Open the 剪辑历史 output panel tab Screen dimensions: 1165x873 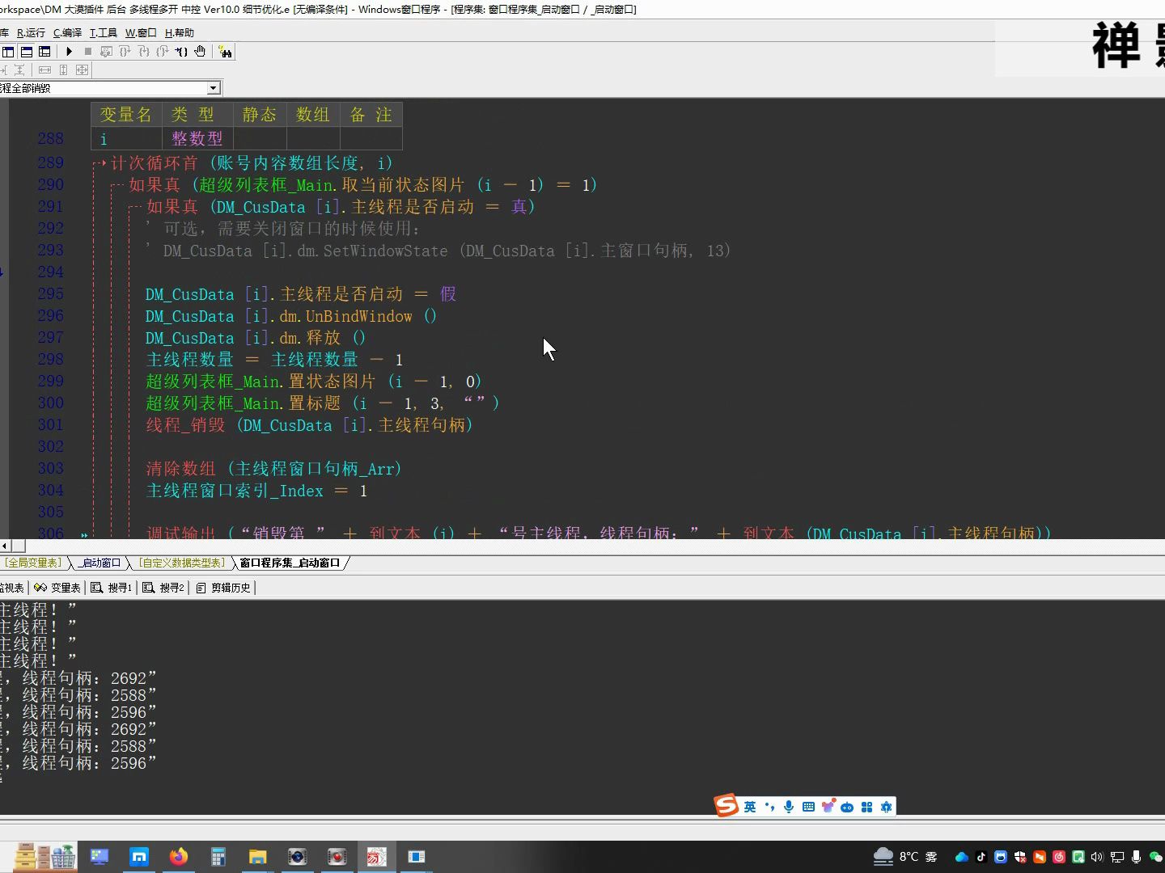[x=224, y=588]
